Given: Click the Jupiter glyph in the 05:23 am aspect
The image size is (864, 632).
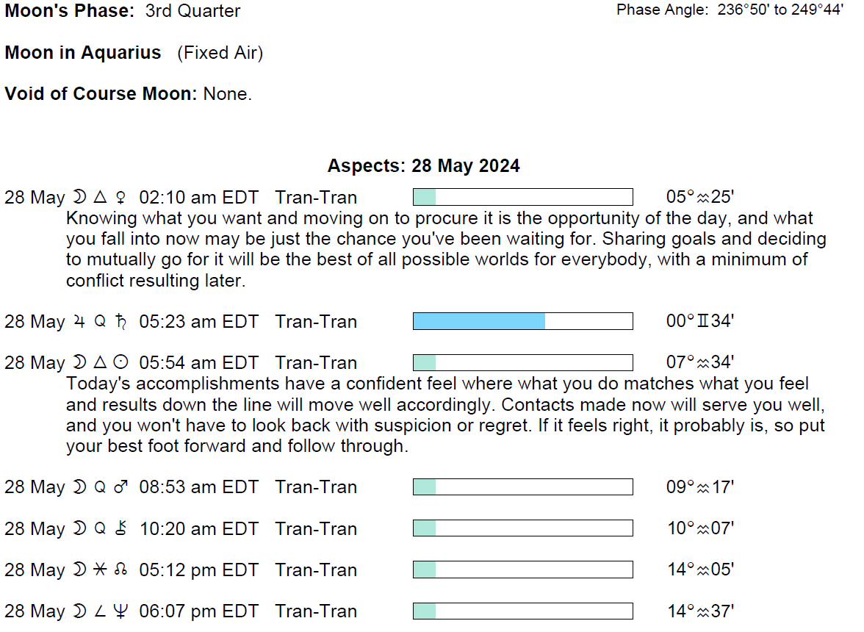Looking at the screenshot, I should (79, 322).
